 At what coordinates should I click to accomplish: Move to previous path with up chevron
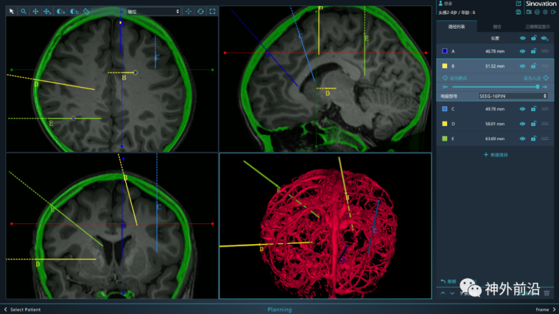click(443, 293)
